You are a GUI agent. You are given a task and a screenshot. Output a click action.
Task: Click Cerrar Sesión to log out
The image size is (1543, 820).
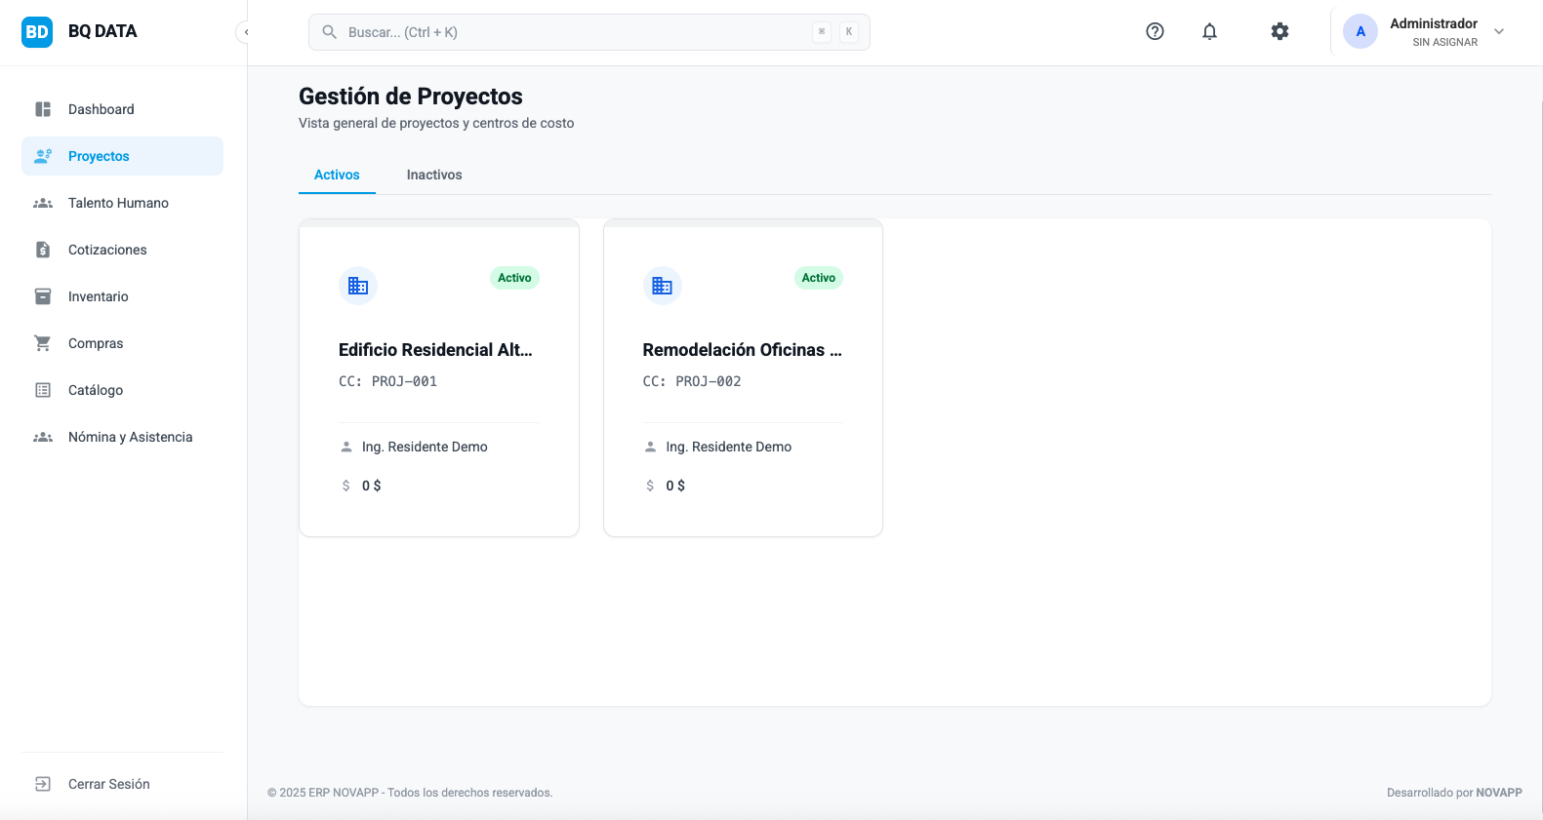pos(108,784)
